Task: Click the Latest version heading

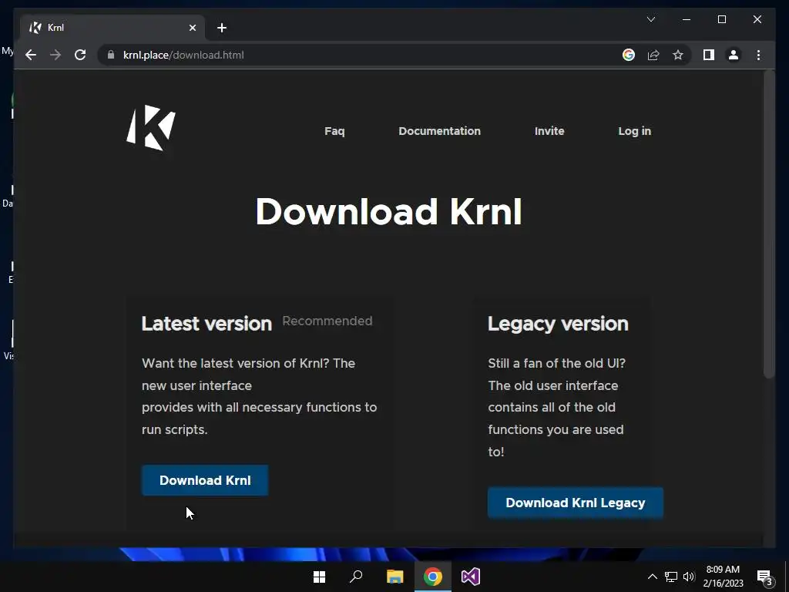Action: tap(206, 324)
